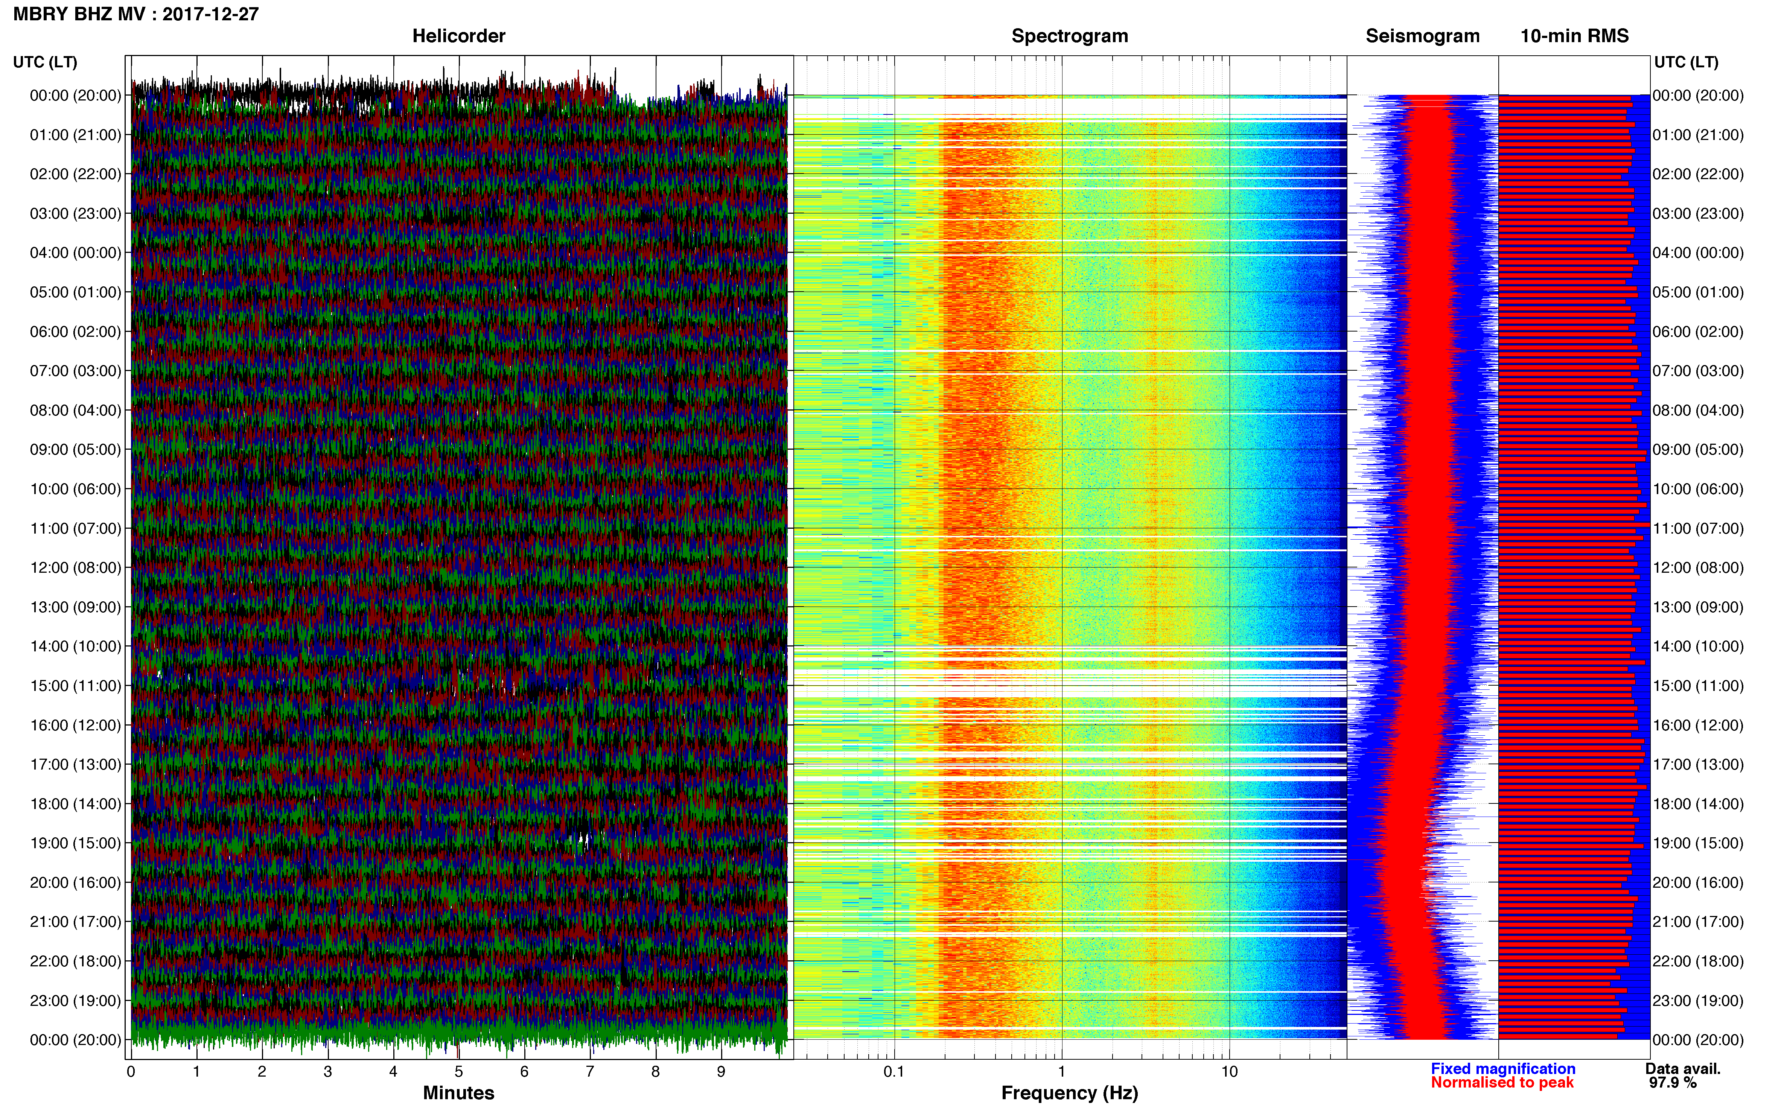Image resolution: width=1784 pixels, height=1115 pixels.
Task: Click left time label '15:00 (11:00)'
Action: pyautogui.click(x=75, y=686)
